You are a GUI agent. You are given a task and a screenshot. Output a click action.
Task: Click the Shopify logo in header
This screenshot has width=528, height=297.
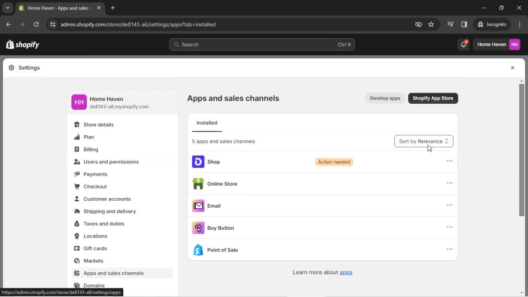click(x=23, y=45)
